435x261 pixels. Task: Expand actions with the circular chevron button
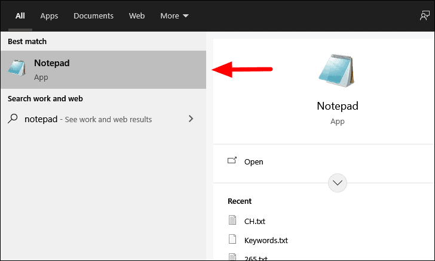(x=338, y=183)
